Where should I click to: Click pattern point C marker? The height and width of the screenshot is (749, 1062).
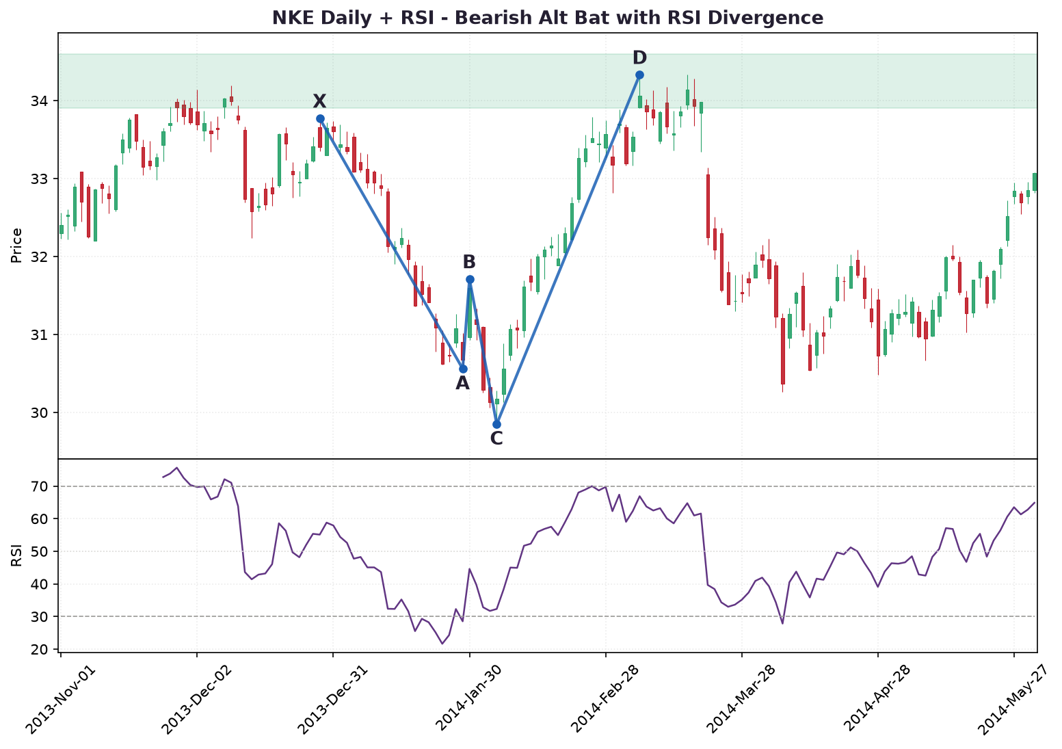pyautogui.click(x=496, y=424)
